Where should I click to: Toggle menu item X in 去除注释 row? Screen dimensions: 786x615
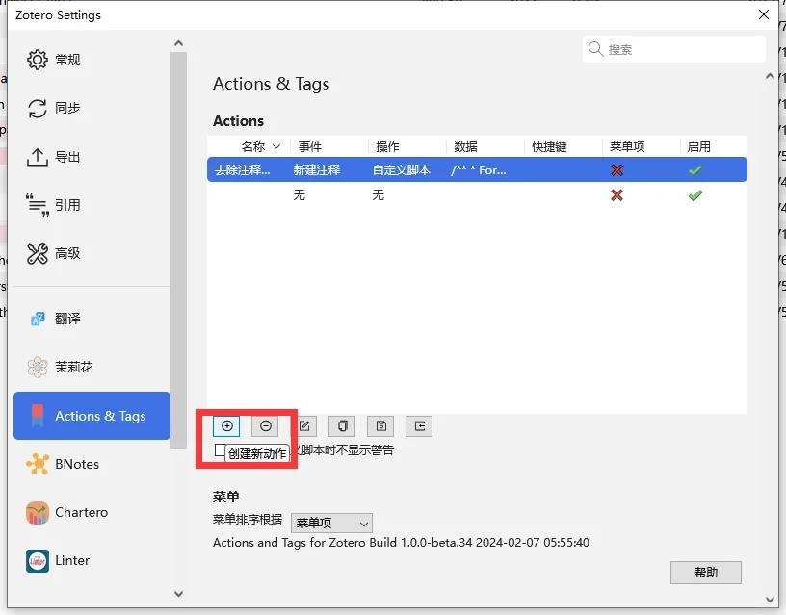point(616,170)
